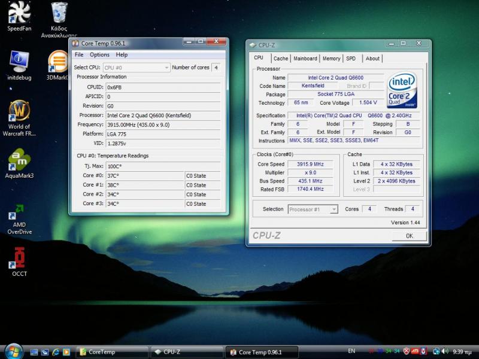Click the ATI tray icon
The height and width of the screenshot is (359, 479).
[x=415, y=351]
